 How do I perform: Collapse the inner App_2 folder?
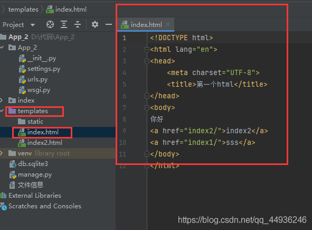(x=2, y=48)
